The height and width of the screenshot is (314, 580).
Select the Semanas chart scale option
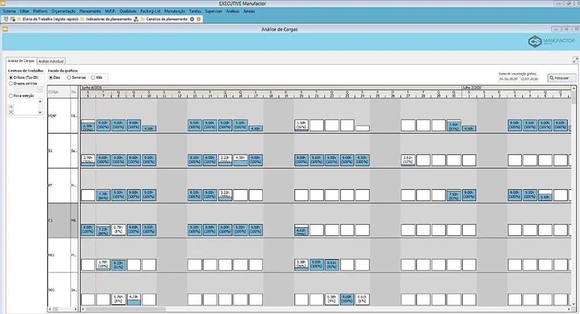pyautogui.click(x=76, y=78)
